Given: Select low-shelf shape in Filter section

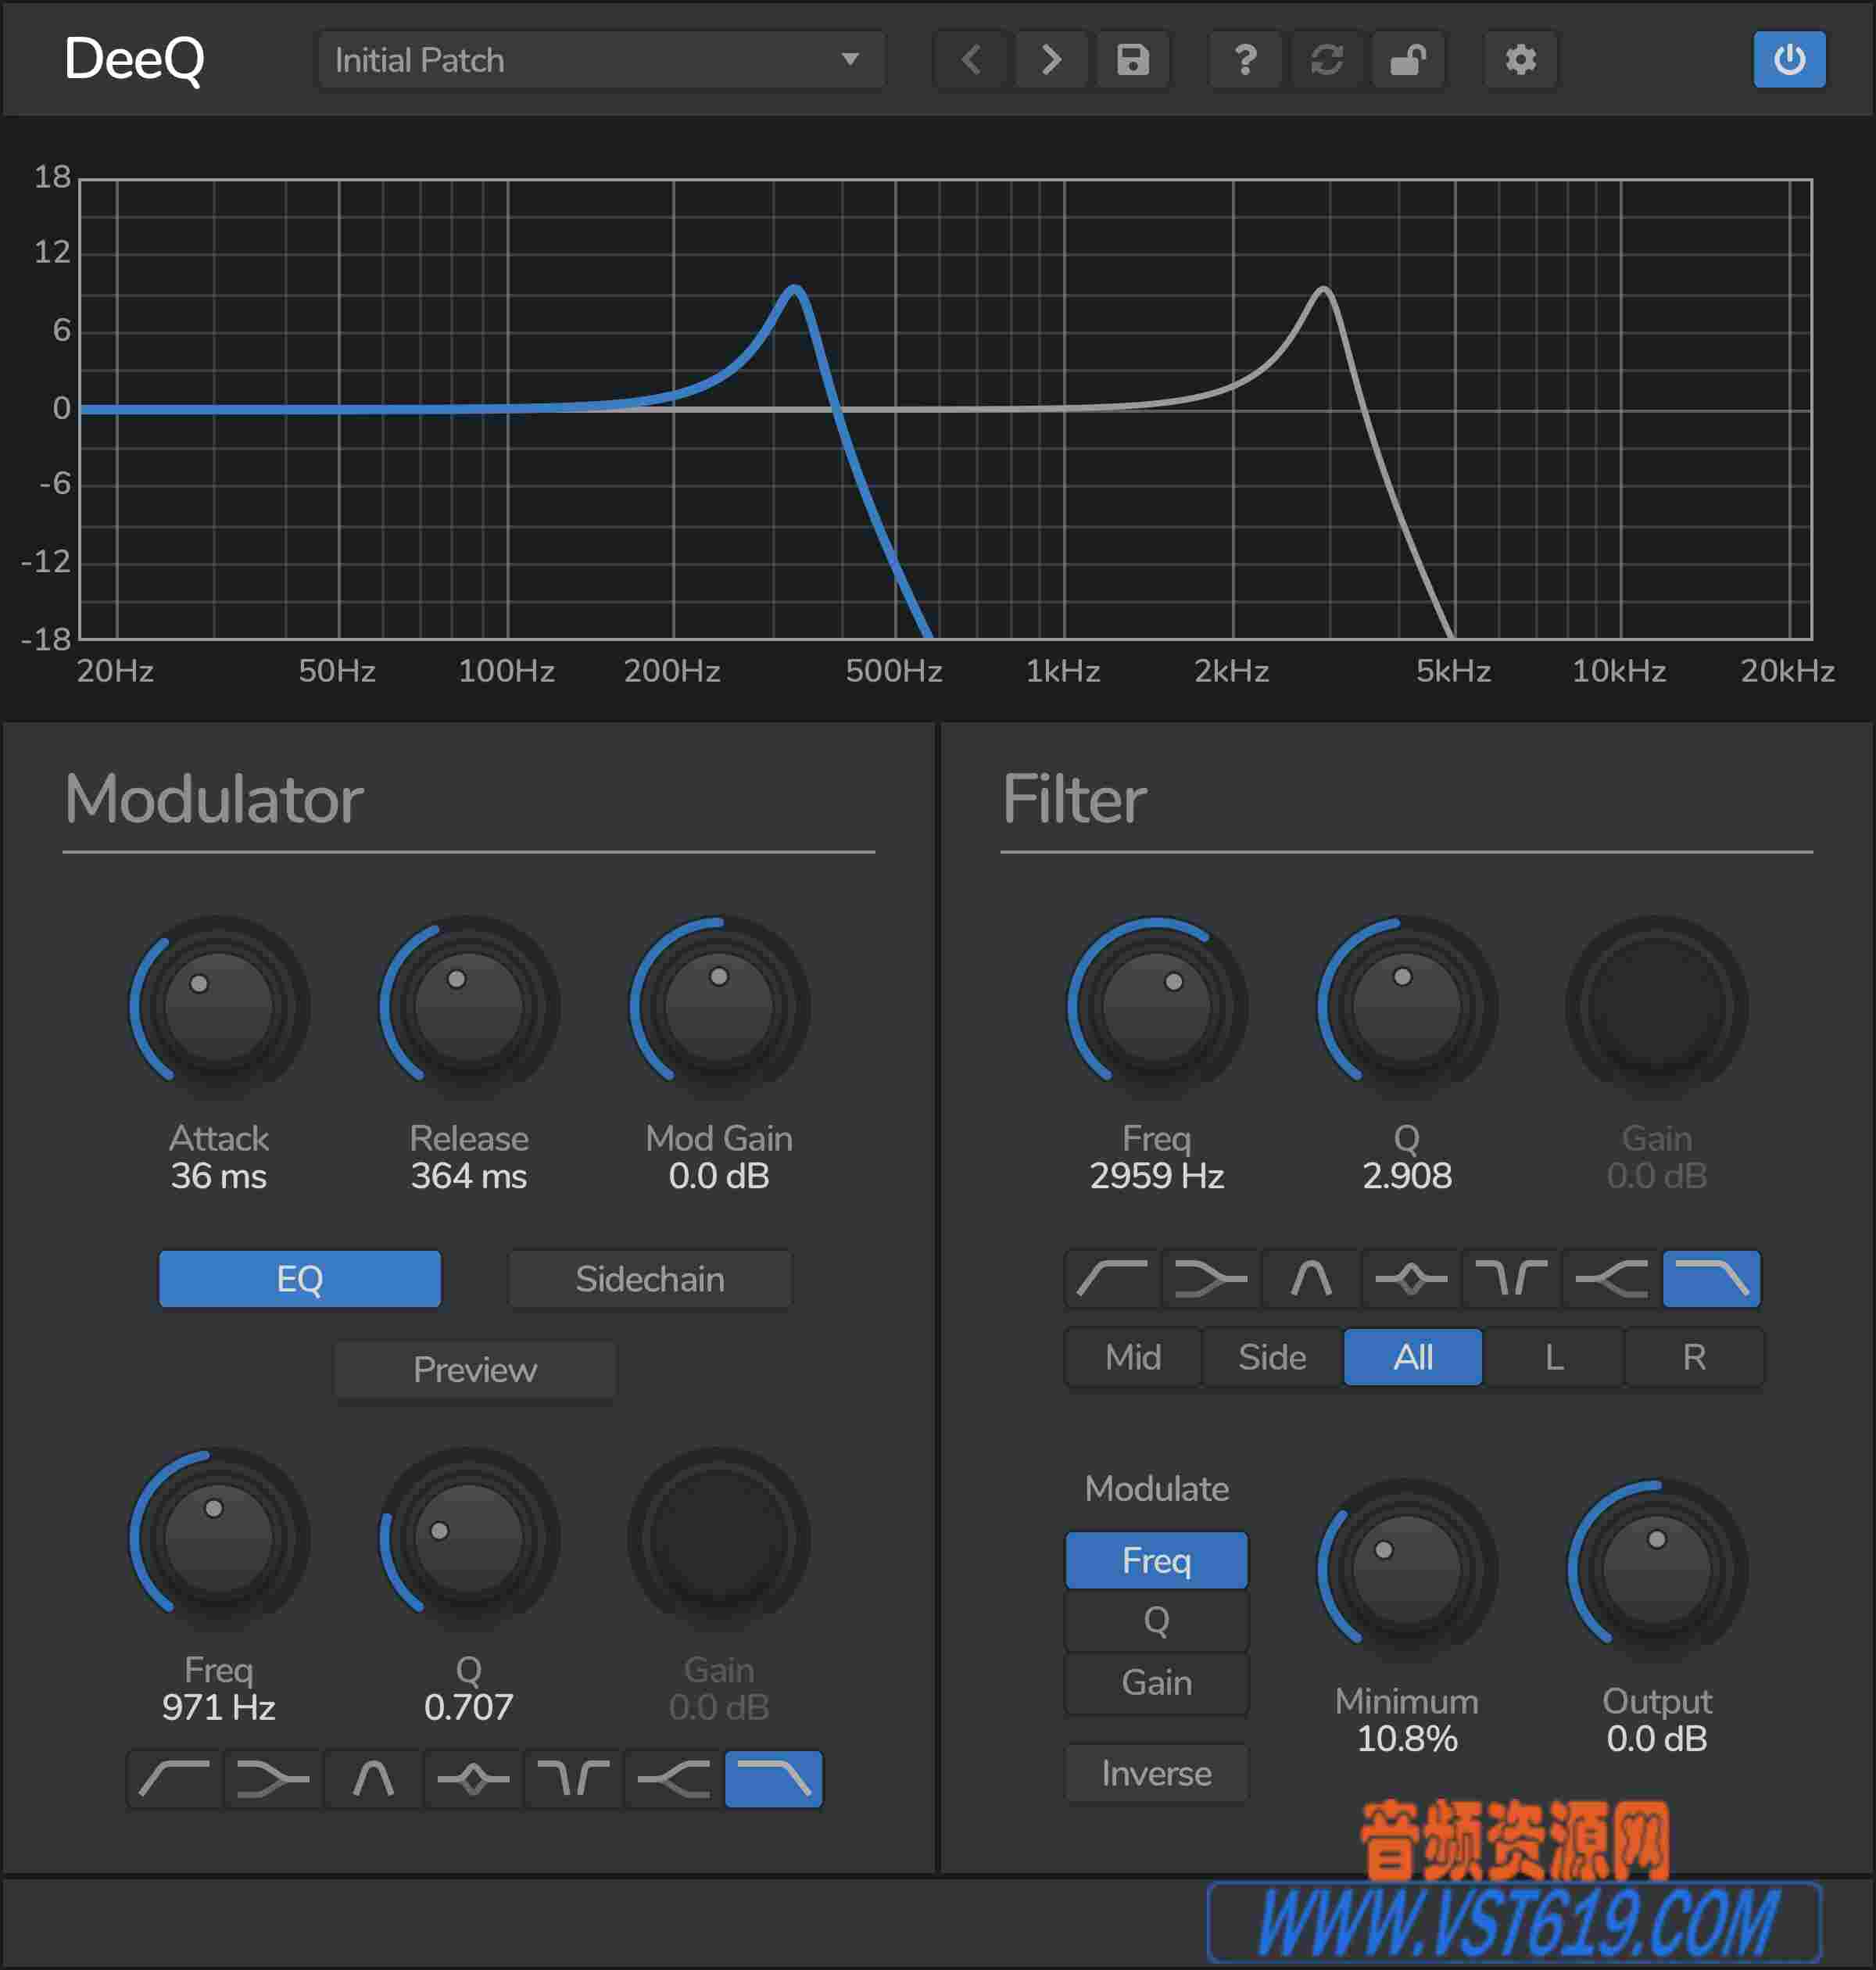Looking at the screenshot, I should pyautogui.click(x=1211, y=1278).
